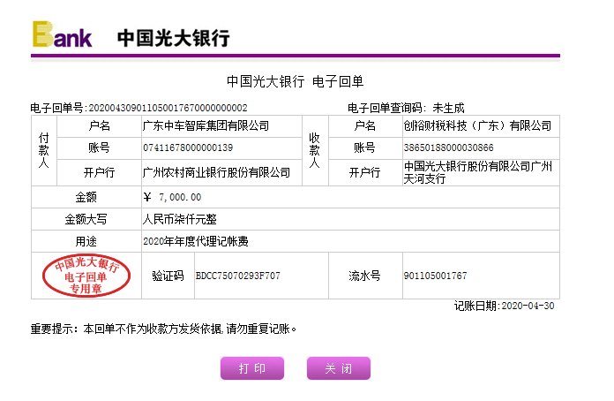The width and height of the screenshot is (614, 401).
Task: Click the 验证码 label cell
Action: coord(168,276)
